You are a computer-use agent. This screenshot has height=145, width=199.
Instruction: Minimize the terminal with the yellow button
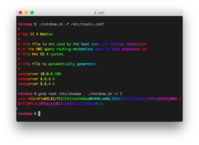tap(26, 13)
